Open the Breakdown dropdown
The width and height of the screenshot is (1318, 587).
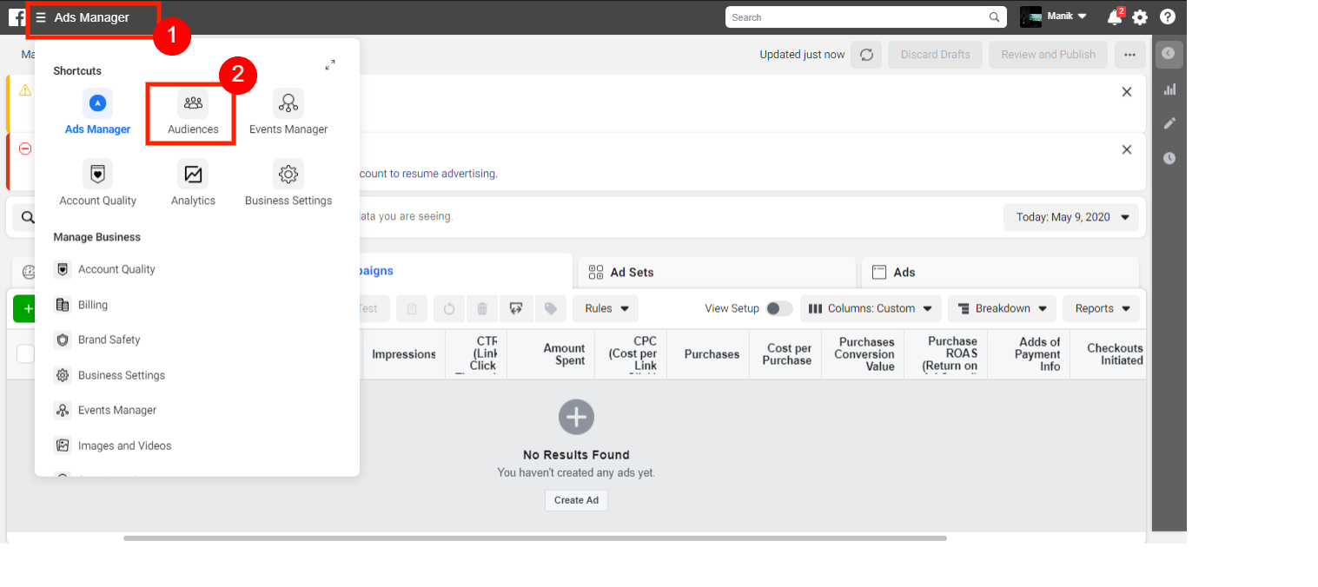click(x=1002, y=308)
